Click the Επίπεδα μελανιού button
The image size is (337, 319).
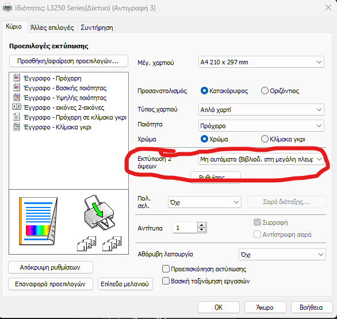coord(125,284)
